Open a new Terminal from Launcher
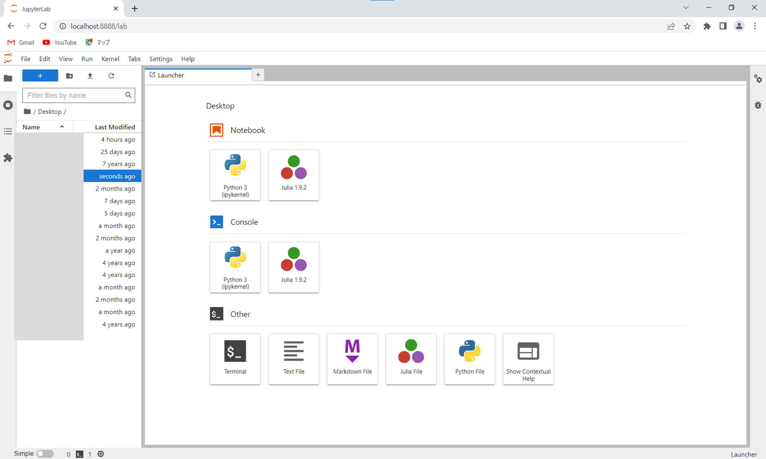766x459 pixels. [x=235, y=359]
